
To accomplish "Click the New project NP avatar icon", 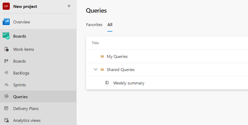I will point(6,6).
